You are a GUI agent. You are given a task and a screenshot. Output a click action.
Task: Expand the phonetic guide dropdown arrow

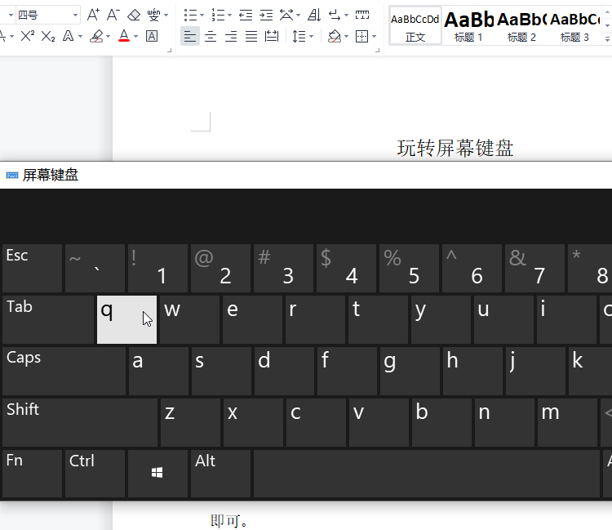(166, 16)
